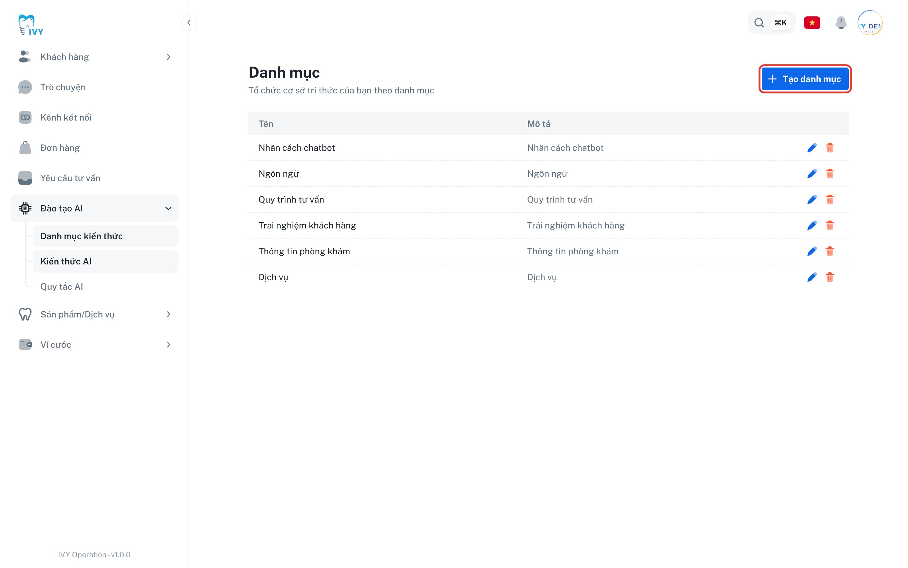Switch language via Vietnam flag icon
Viewport: 908px width, 568px height.
point(812,23)
